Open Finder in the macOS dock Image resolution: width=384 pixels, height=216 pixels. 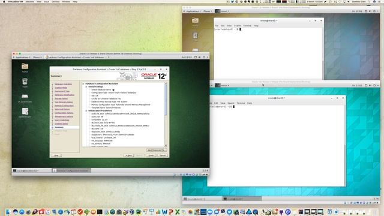[x=8, y=212]
